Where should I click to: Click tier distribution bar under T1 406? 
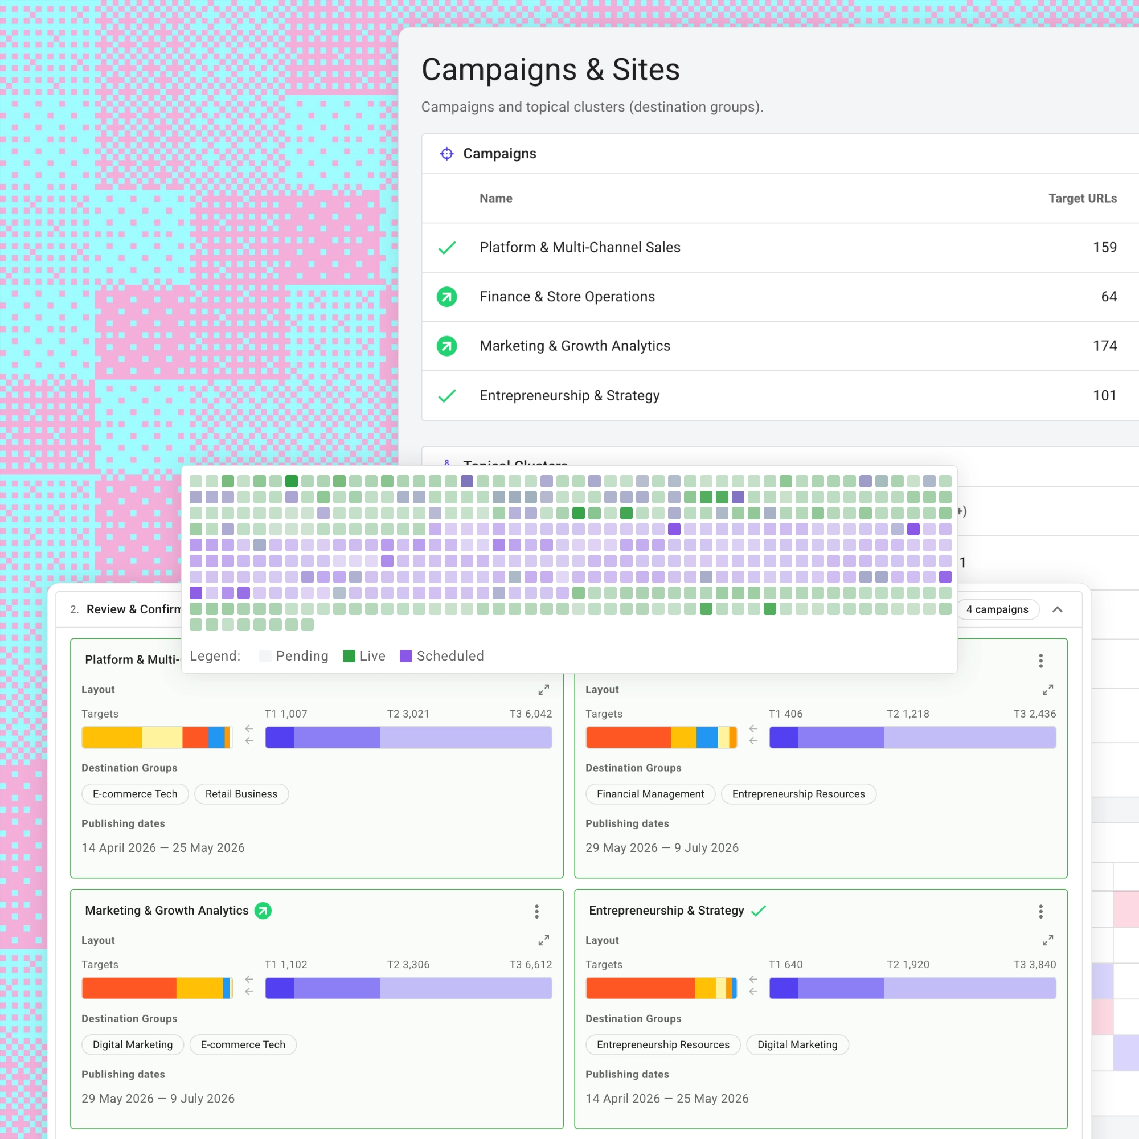912,738
